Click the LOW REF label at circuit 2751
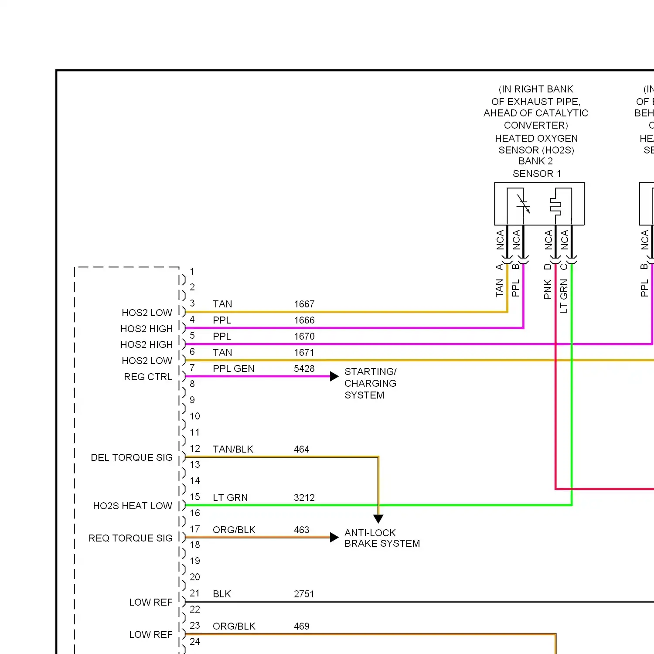The width and height of the screenshot is (654, 654). tap(151, 602)
